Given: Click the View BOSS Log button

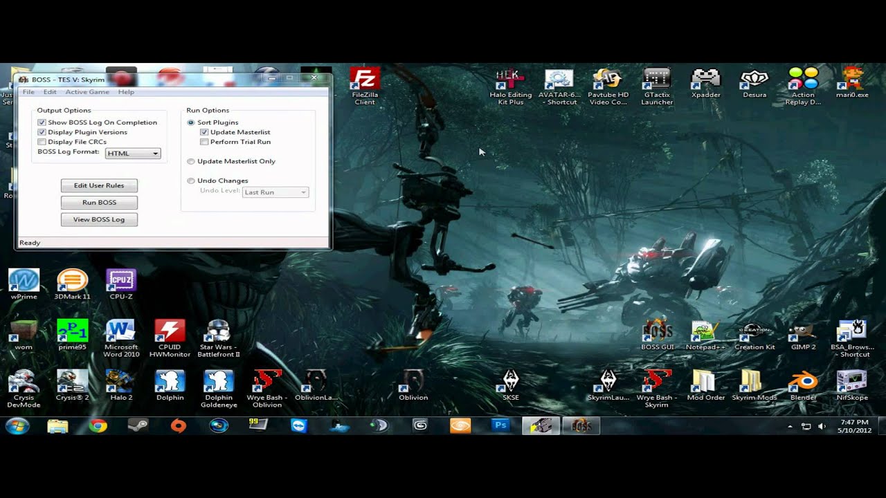Looking at the screenshot, I should [99, 219].
